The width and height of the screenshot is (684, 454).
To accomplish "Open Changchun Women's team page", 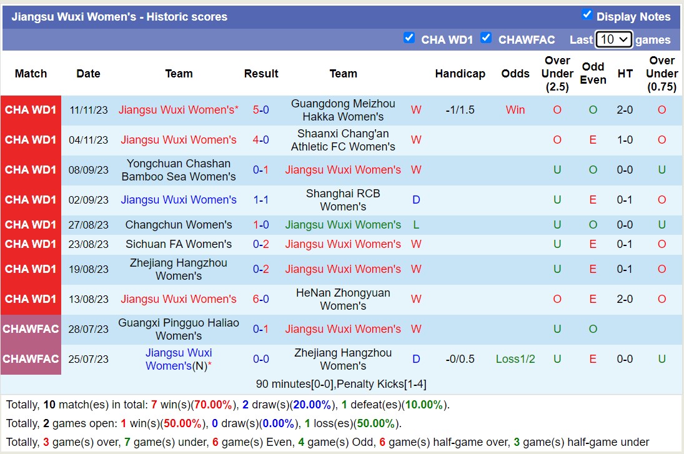I will click(179, 225).
